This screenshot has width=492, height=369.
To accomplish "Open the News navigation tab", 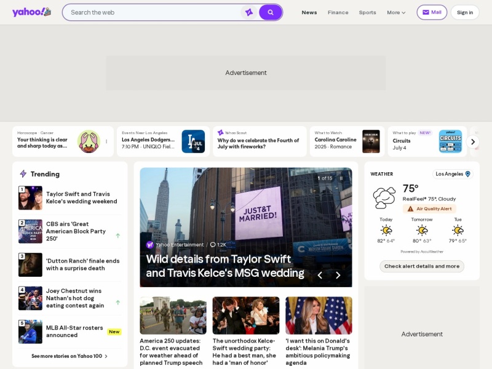I will [x=309, y=12].
